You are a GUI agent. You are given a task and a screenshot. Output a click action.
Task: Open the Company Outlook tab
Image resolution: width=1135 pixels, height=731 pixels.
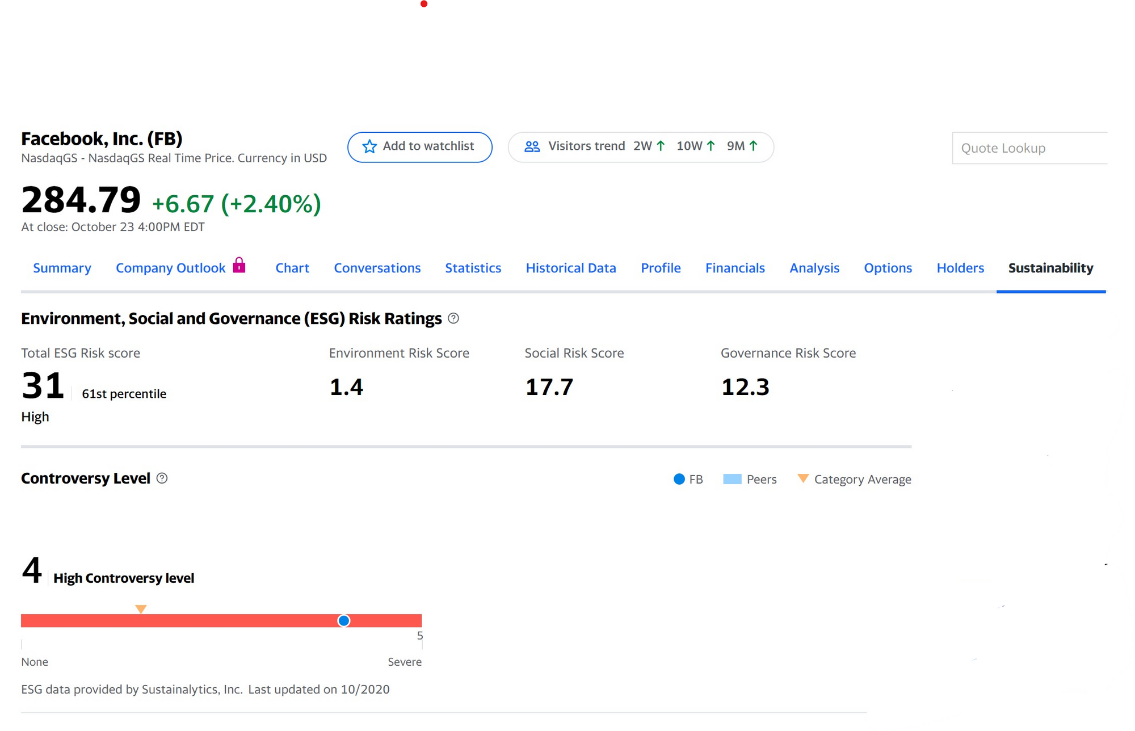pyautogui.click(x=171, y=268)
